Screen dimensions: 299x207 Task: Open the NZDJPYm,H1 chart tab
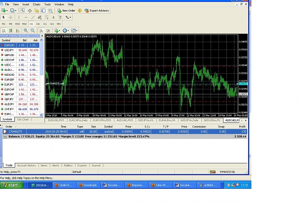145,120
